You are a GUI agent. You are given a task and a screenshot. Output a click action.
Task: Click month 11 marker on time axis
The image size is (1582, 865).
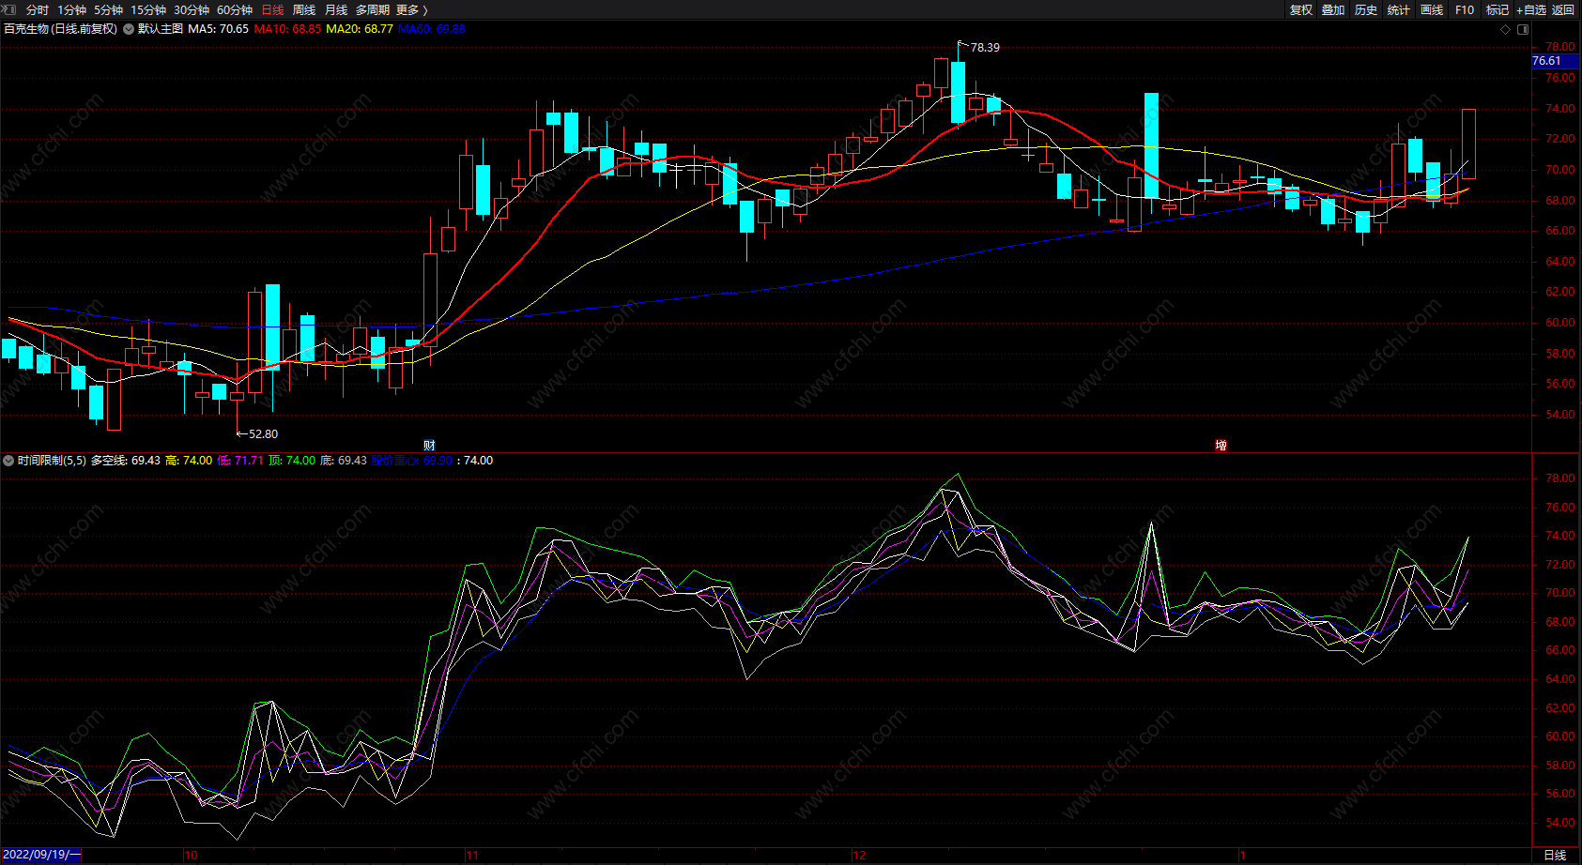pos(472,856)
